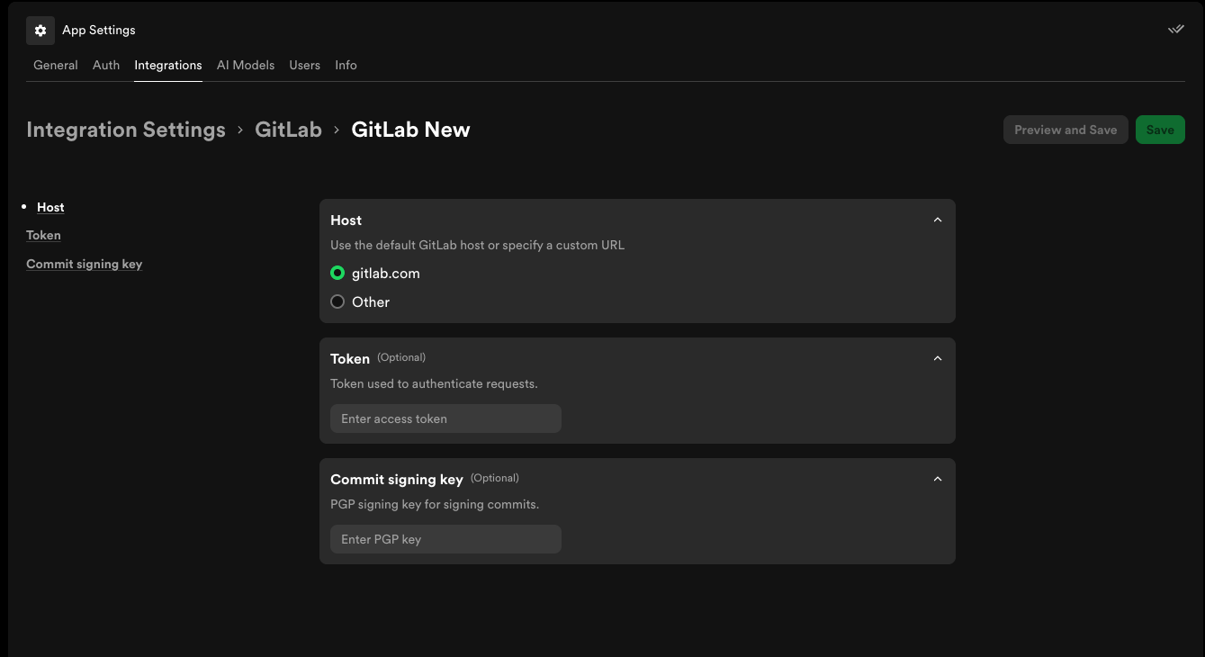Focus the Enter access token field
Image resolution: width=1205 pixels, height=657 pixels.
445,418
